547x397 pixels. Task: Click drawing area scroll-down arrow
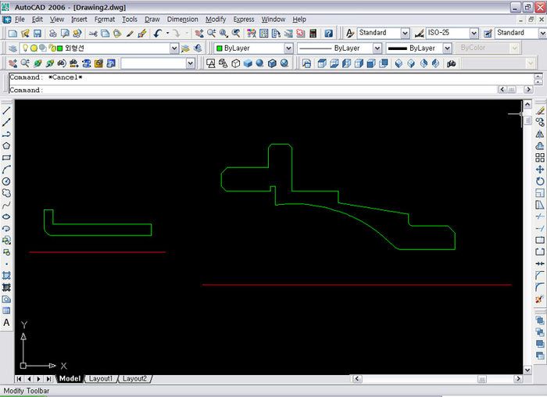click(x=527, y=370)
